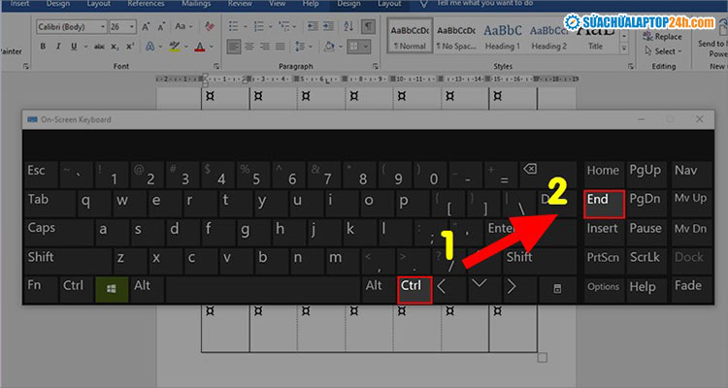
Task: Toggle Strikethrough formatting
Action: (x=99, y=47)
